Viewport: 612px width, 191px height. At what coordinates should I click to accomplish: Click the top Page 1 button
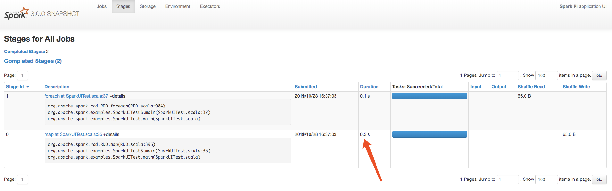[x=22, y=76]
